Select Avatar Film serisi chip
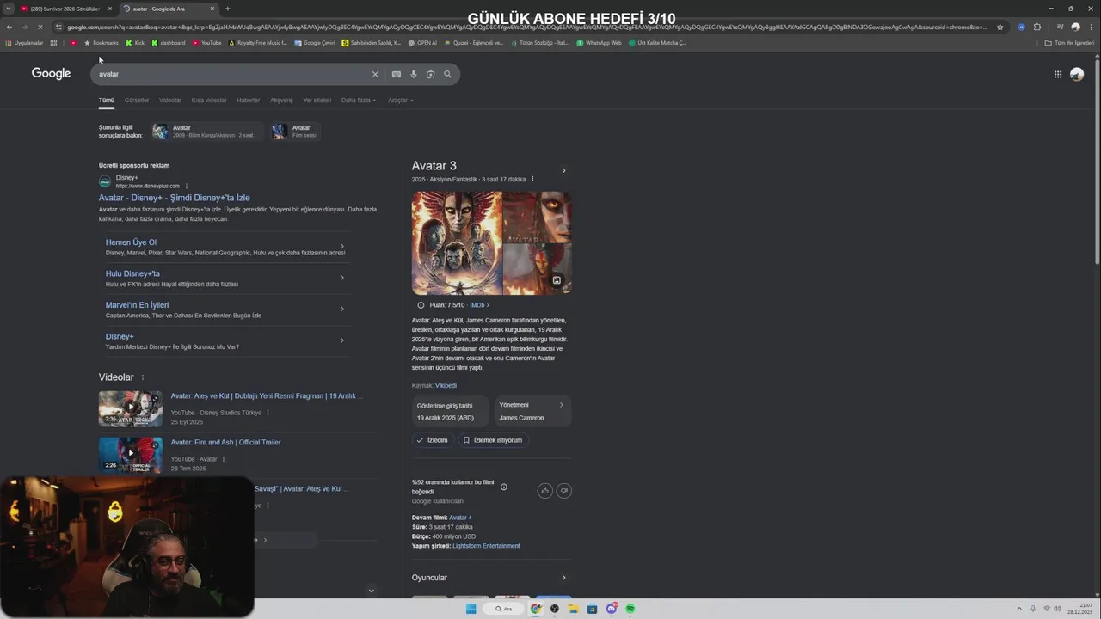Viewport: 1101px width, 619px height. coord(295,131)
